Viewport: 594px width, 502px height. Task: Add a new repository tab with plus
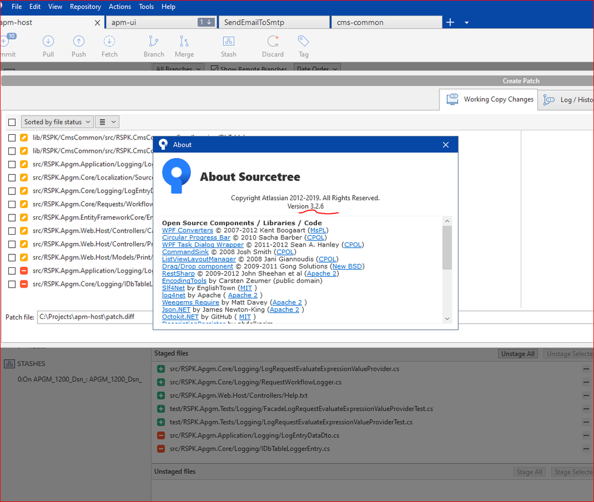click(450, 23)
